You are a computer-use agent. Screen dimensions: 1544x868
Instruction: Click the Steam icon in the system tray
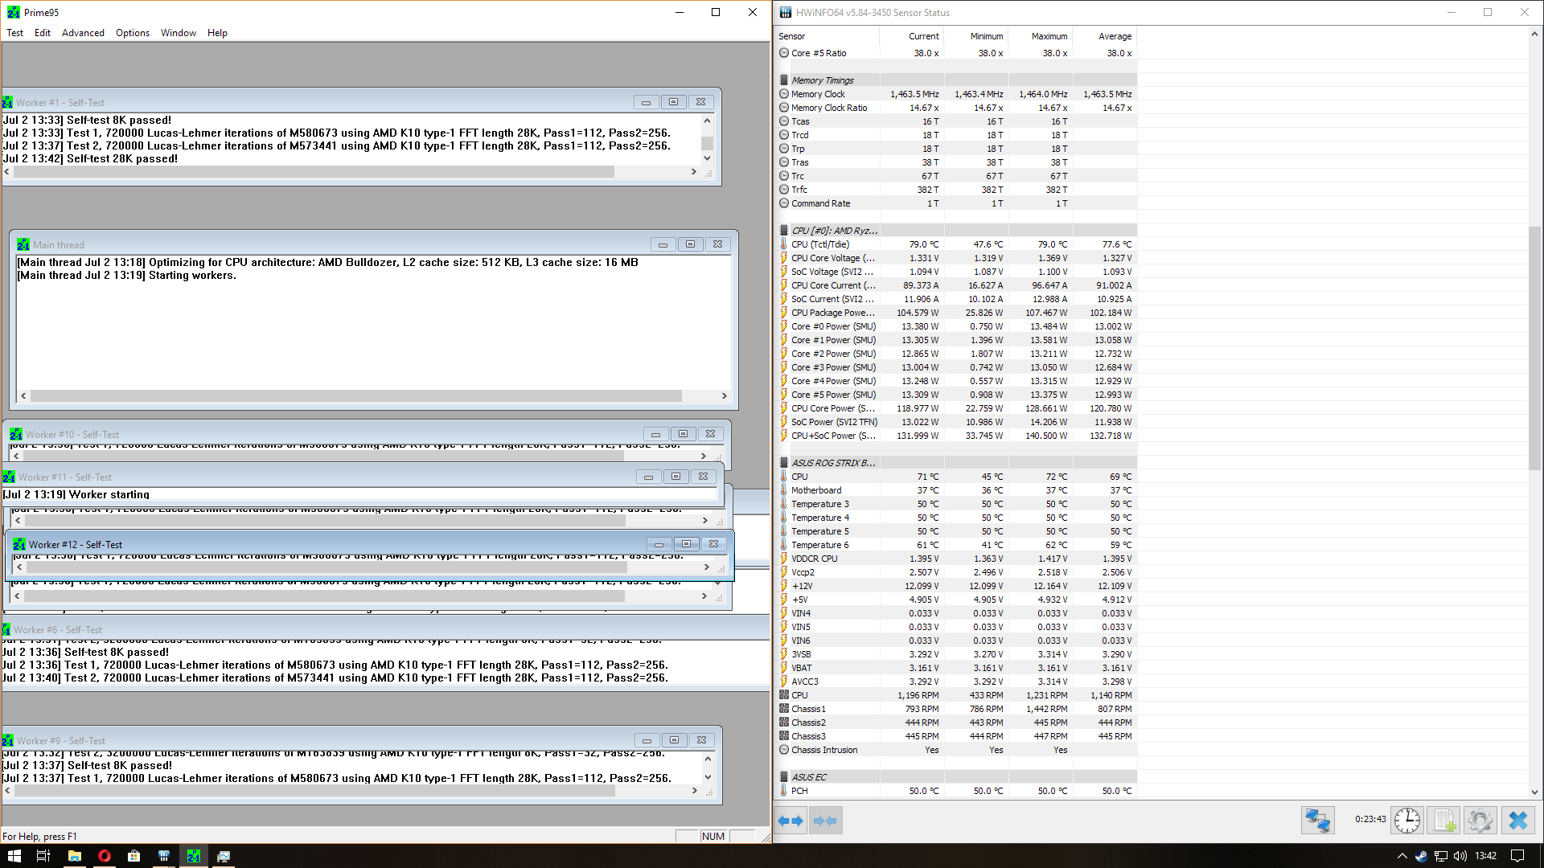pyautogui.click(x=1421, y=856)
